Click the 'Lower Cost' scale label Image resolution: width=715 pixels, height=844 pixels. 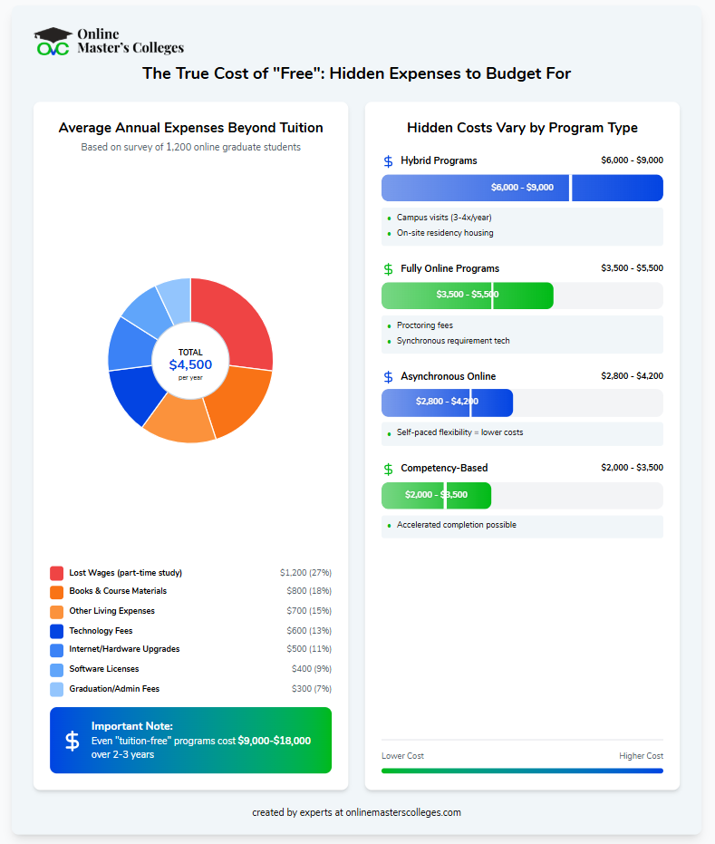pyautogui.click(x=402, y=756)
